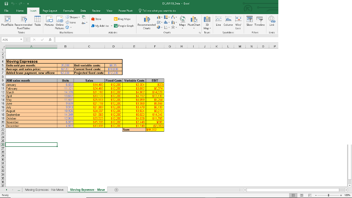Expand the 3D Map dropdown

[207, 29]
